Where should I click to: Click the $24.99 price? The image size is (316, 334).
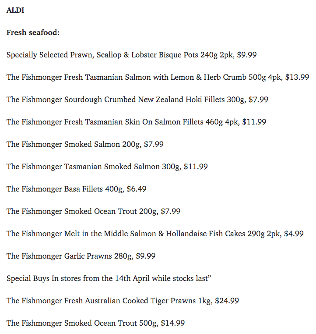[x=227, y=301]
